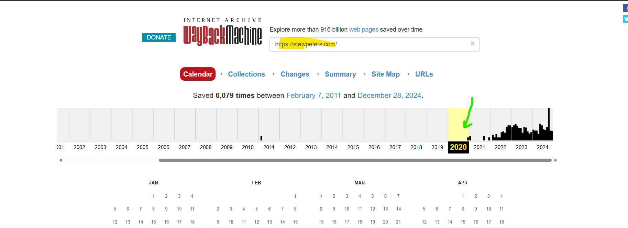Click the tall capture bar in 2024
The image size is (628, 228).
(x=549, y=124)
